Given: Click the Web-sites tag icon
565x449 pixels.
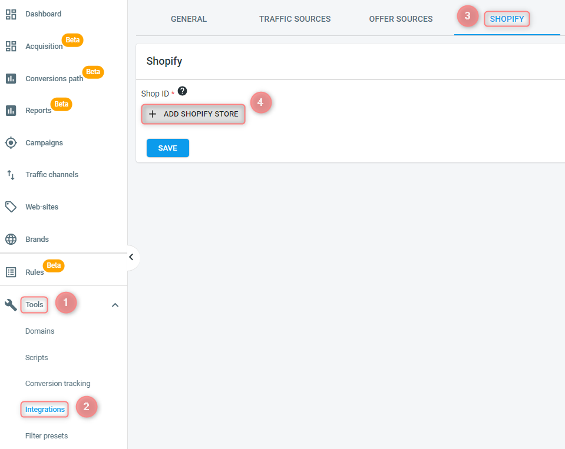Looking at the screenshot, I should click(x=11, y=207).
